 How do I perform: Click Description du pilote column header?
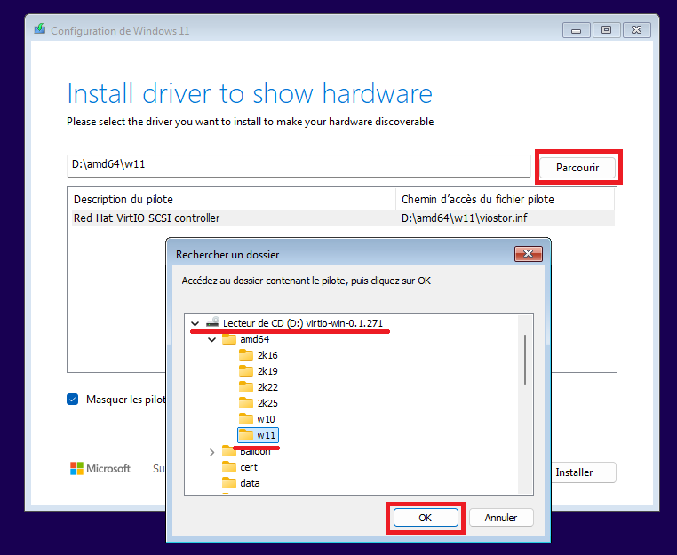coord(231,200)
